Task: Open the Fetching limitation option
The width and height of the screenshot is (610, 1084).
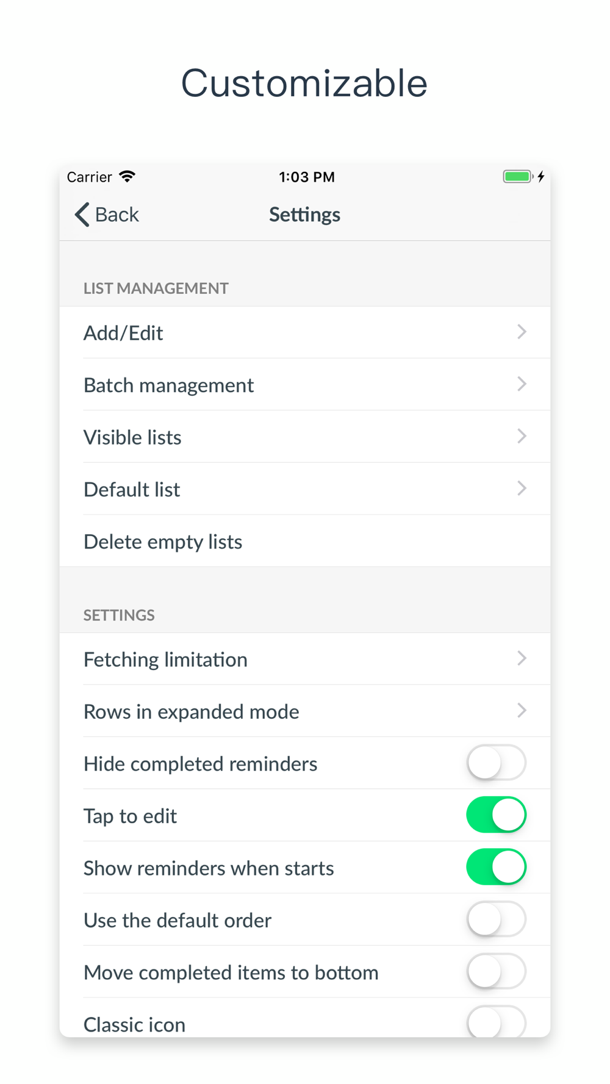Action: 305,659
